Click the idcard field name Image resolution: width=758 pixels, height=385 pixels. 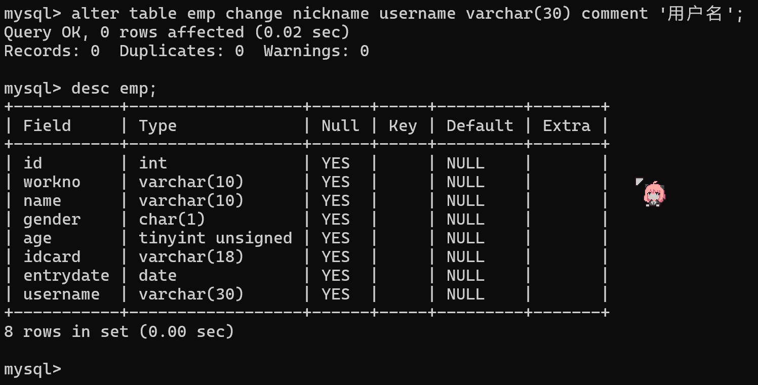(52, 256)
